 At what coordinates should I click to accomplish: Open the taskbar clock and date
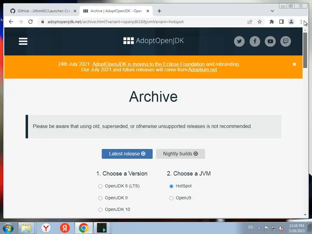(296, 228)
